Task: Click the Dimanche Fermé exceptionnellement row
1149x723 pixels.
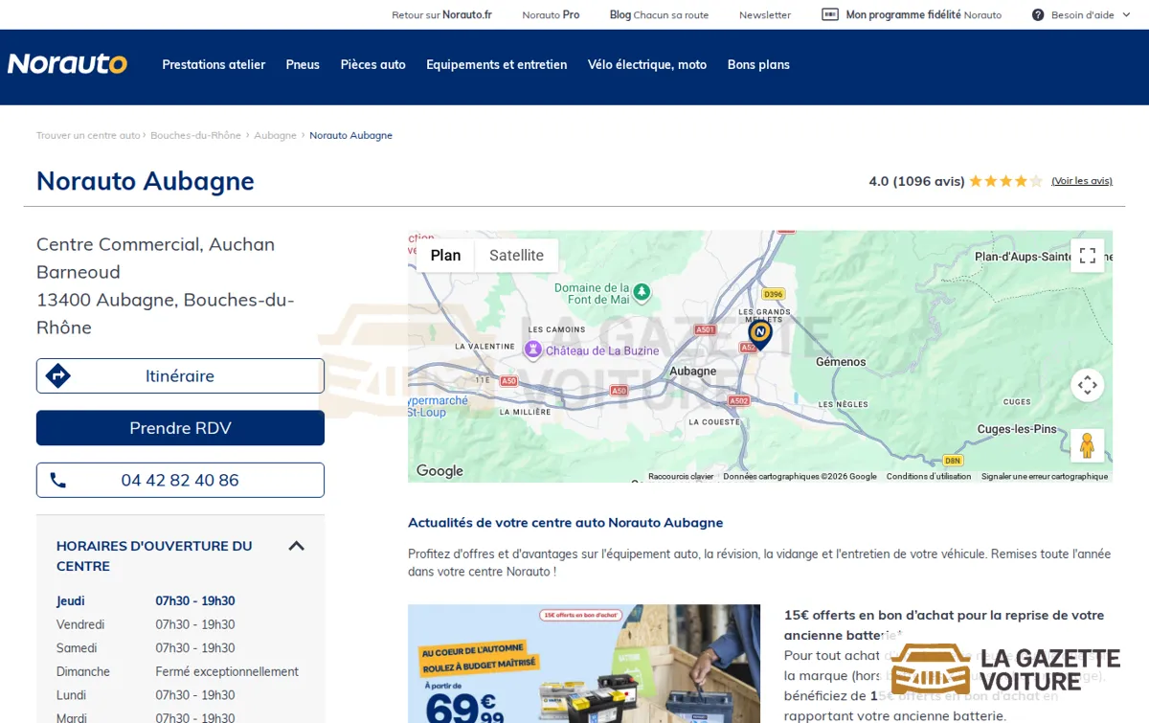Action: 180,671
